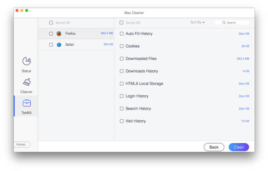
Task: Click the yellow minimize window button
Action: click(x=22, y=11)
